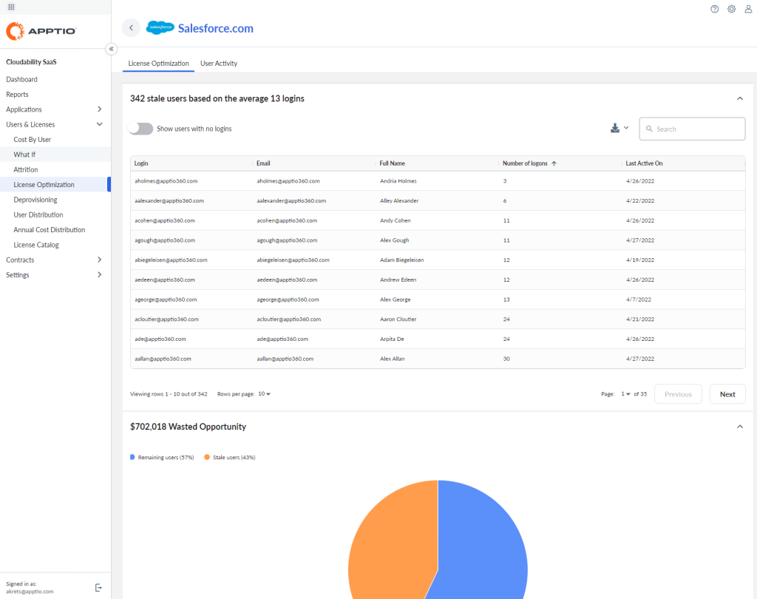Open the Cost By User page

coord(34,139)
